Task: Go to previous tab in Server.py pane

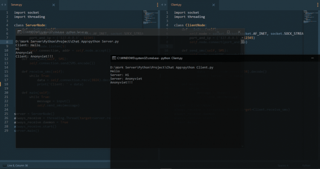Action: (2, 5)
